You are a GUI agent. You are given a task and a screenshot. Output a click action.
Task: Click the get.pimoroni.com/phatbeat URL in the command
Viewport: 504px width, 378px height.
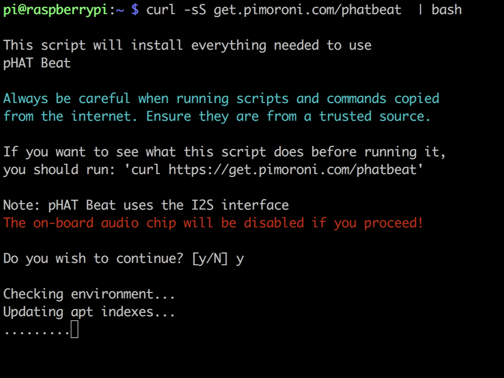307,10
